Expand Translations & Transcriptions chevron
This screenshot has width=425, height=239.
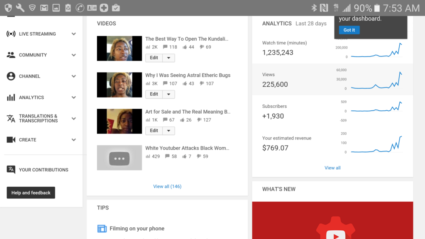(x=73, y=118)
